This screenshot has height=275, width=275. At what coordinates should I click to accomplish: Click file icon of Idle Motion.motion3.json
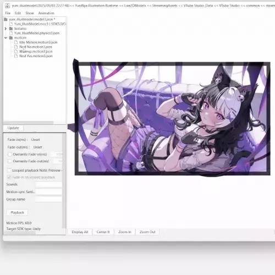point(16,42)
